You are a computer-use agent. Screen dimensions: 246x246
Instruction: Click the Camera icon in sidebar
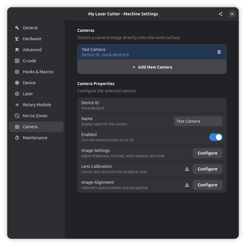[x=17, y=127]
